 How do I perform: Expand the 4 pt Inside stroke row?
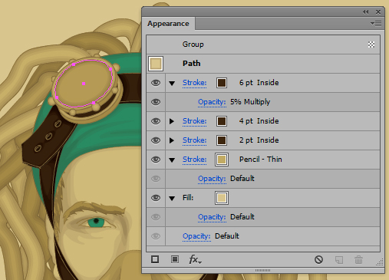click(x=172, y=121)
